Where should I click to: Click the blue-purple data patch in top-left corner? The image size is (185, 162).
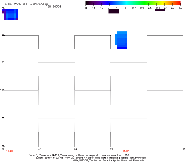tap(10, 14)
